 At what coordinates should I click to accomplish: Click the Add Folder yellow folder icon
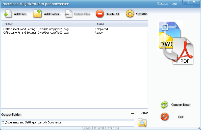(37, 14)
